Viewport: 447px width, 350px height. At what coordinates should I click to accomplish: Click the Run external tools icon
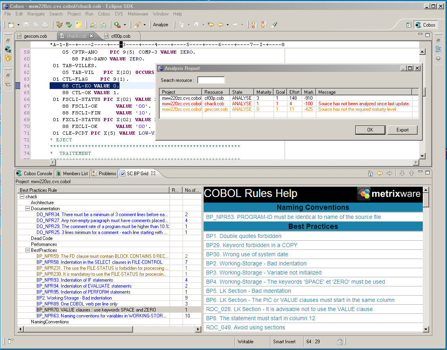(x=117, y=25)
